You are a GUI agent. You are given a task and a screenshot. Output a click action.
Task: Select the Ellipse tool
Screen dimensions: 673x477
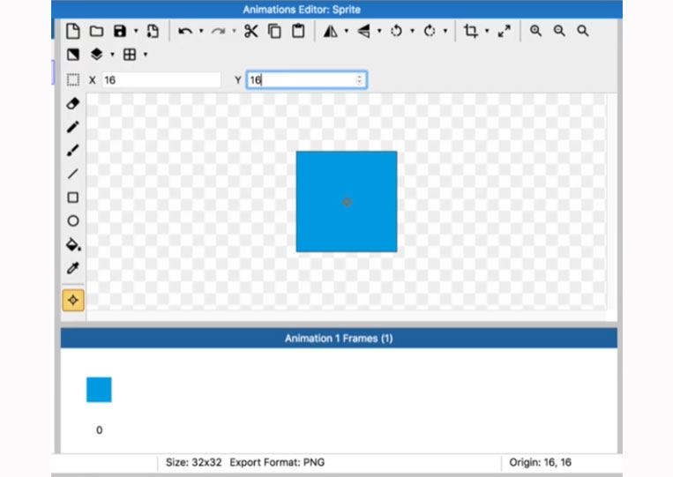tap(73, 221)
